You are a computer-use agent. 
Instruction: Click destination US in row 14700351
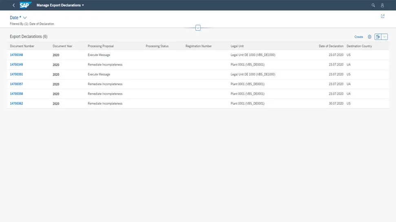coord(349,74)
